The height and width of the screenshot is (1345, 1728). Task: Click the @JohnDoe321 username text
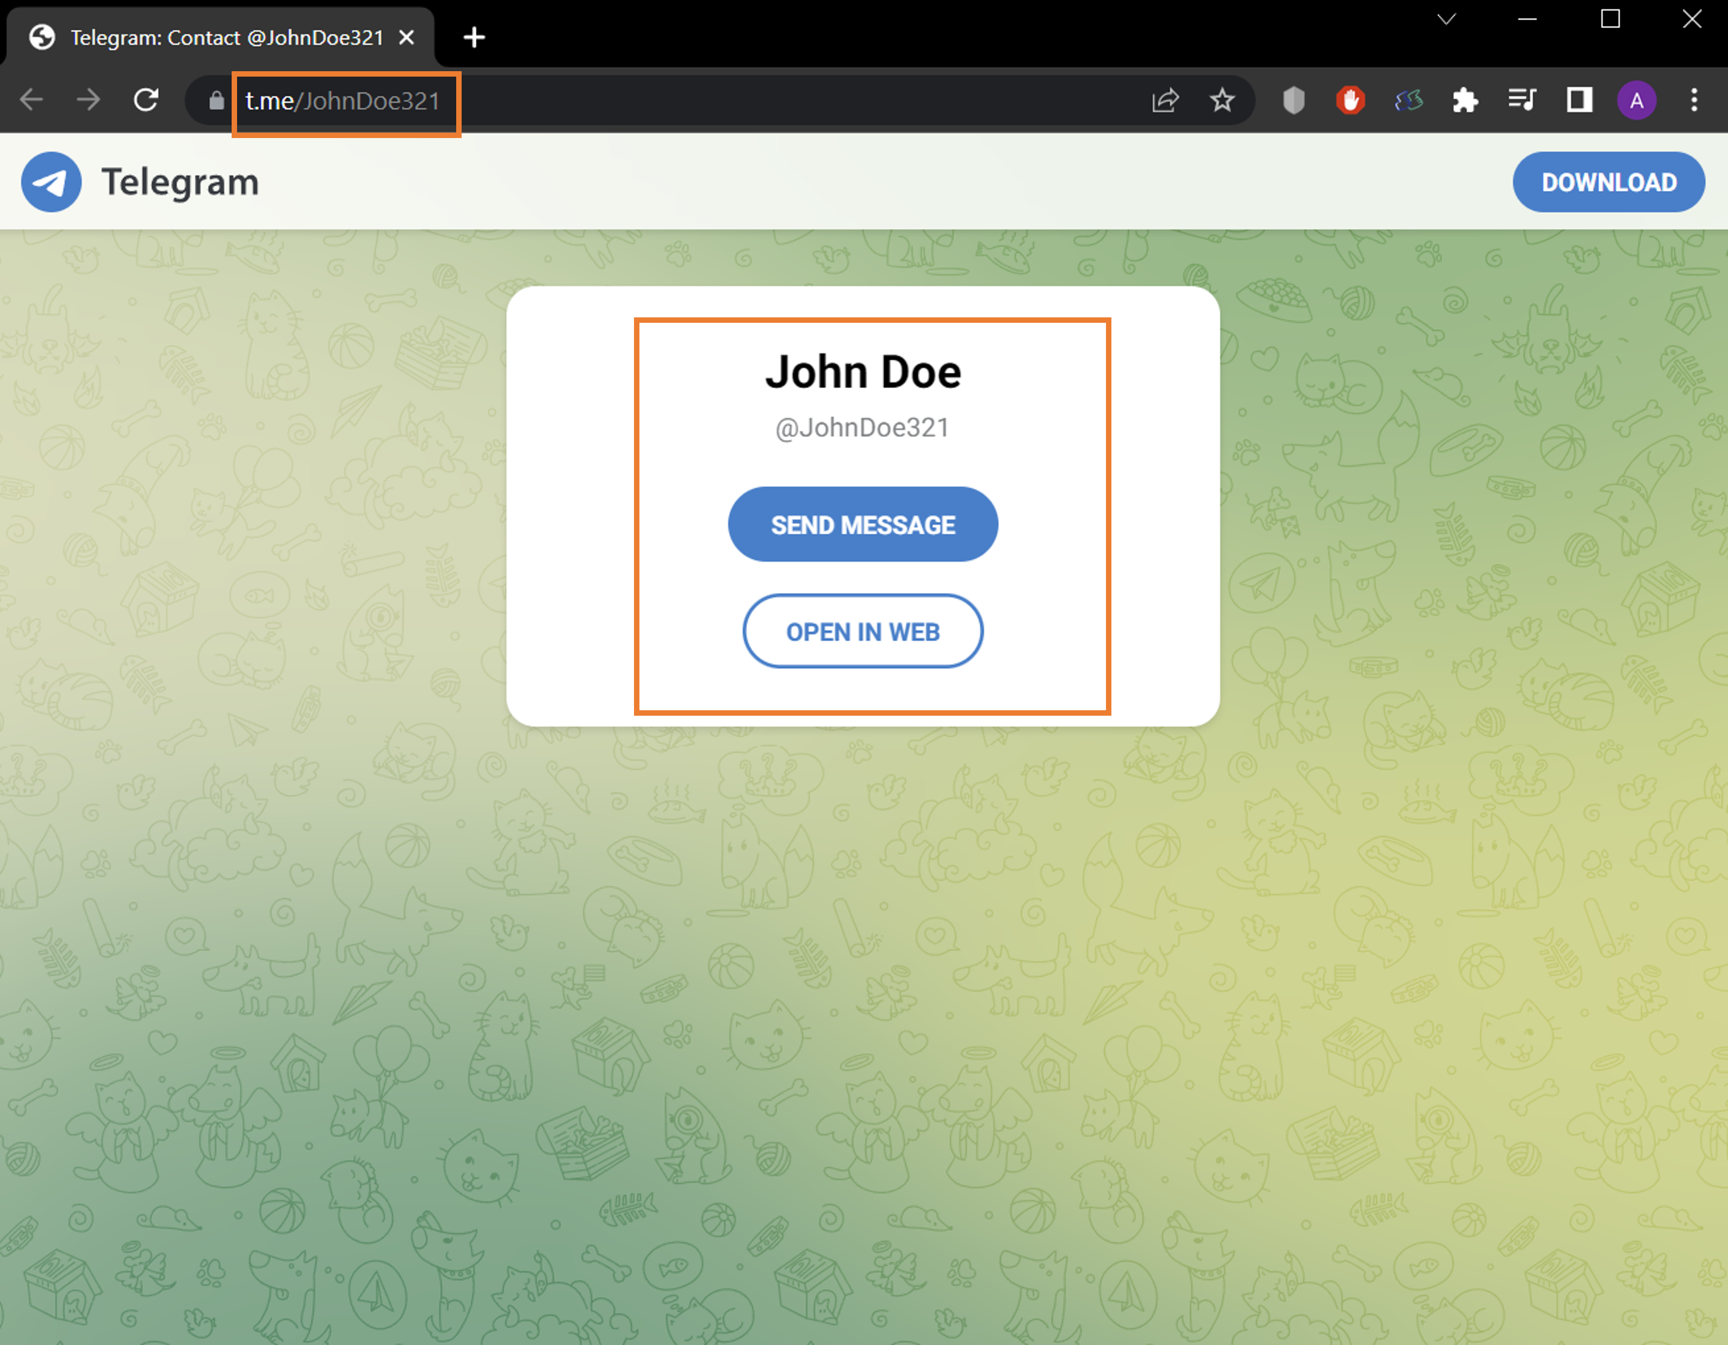(862, 428)
